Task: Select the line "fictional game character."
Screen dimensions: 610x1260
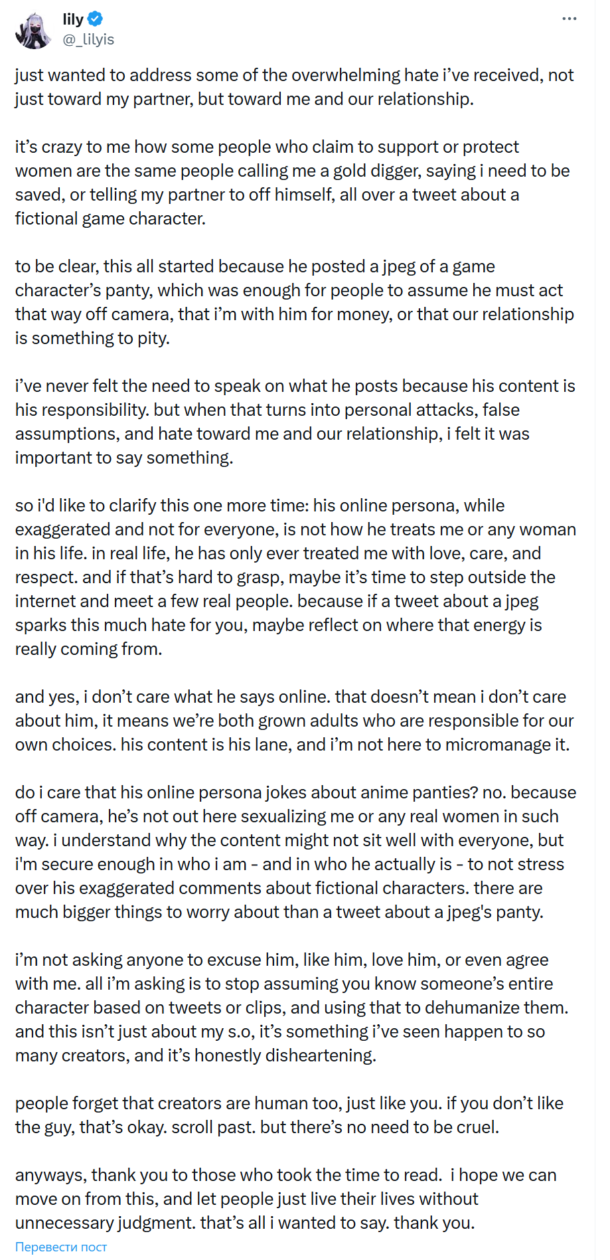Action: (x=110, y=219)
